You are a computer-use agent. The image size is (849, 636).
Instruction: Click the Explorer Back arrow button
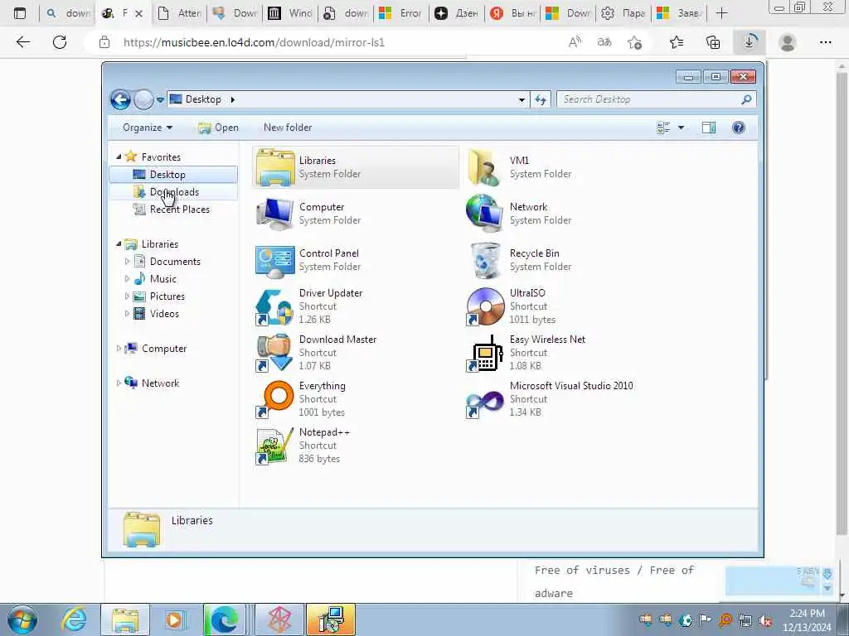[120, 99]
